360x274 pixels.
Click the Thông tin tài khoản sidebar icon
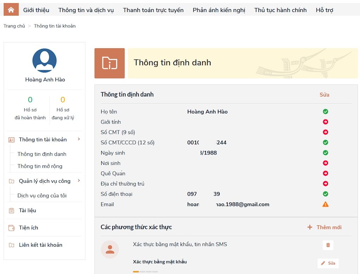coord(12,140)
